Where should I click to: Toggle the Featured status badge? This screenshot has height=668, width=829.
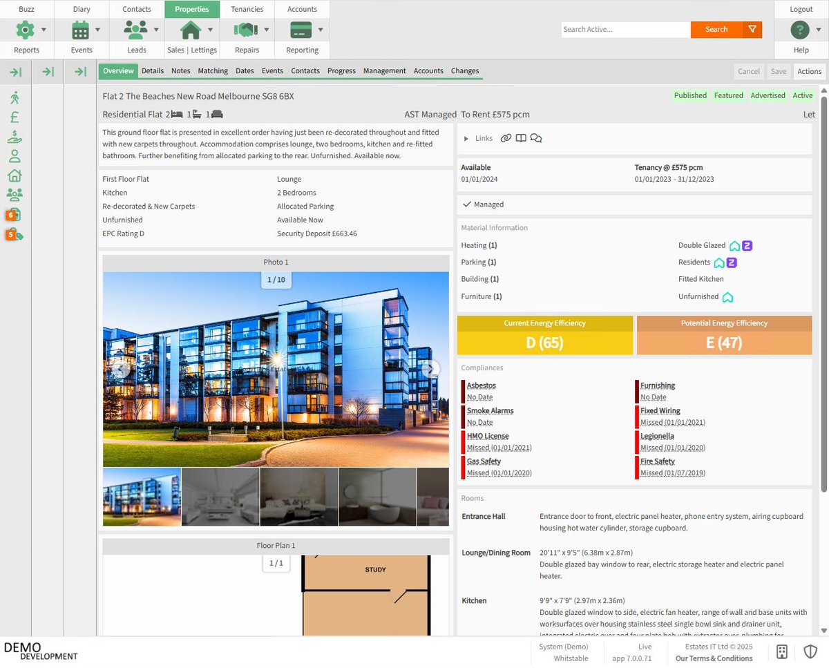[728, 95]
